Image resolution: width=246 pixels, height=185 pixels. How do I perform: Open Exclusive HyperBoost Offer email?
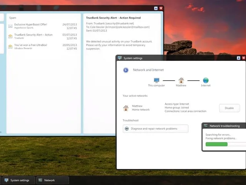(x=43, y=26)
